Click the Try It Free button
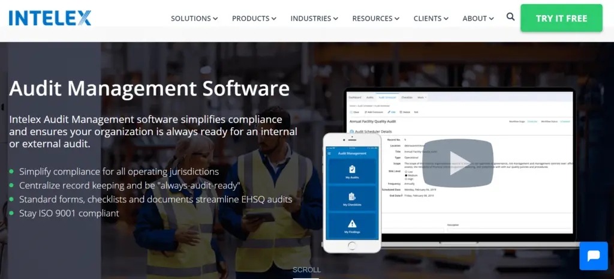This screenshot has height=279, width=614. click(x=561, y=18)
